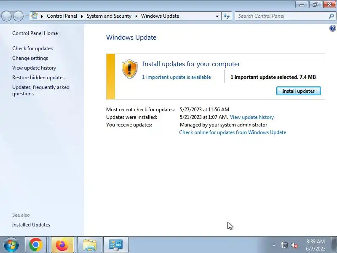Launch Google Chrome from the taskbar
337x253 pixels.
(x=36, y=245)
